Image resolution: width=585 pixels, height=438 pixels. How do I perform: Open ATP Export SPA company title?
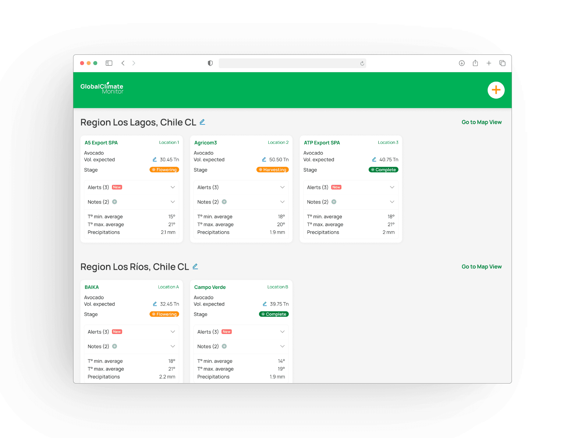322,143
